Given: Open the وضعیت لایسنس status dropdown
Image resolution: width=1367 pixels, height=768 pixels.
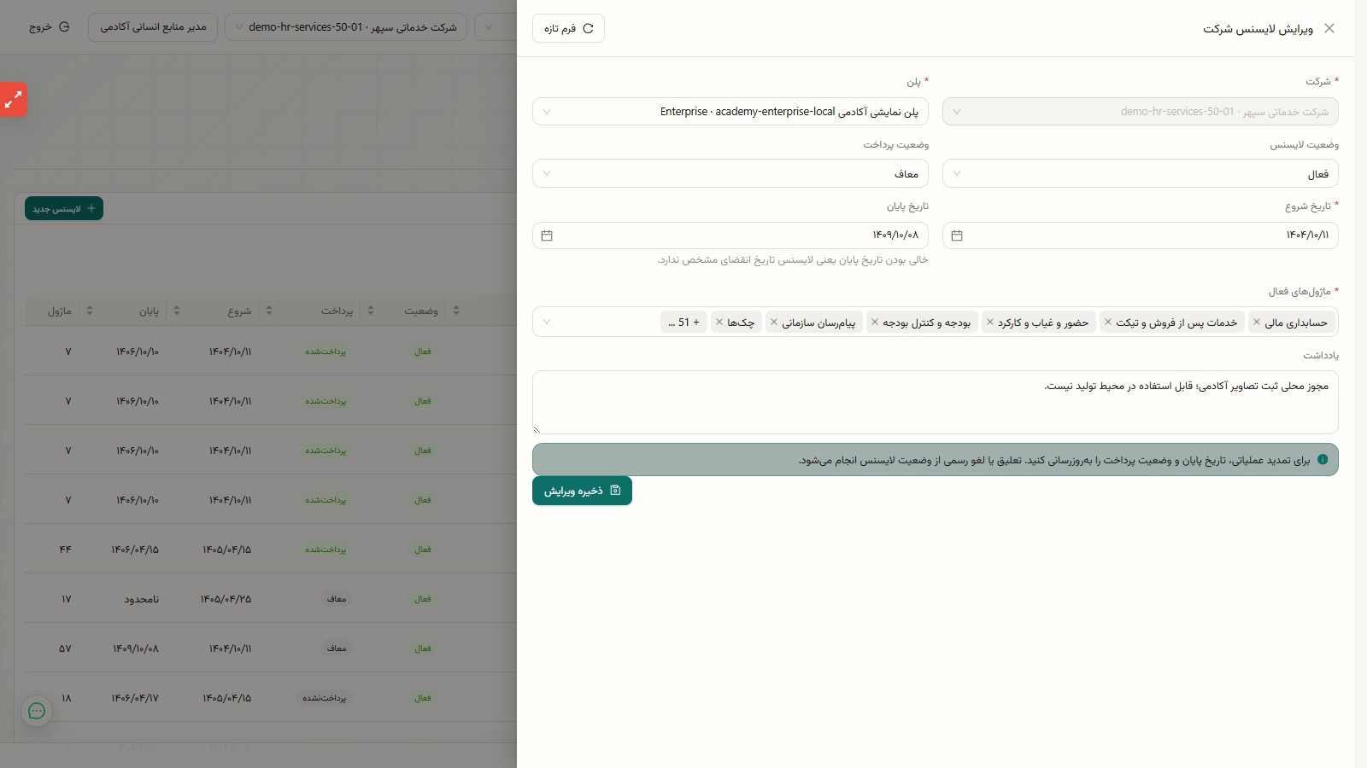Looking at the screenshot, I should [x=1140, y=173].
